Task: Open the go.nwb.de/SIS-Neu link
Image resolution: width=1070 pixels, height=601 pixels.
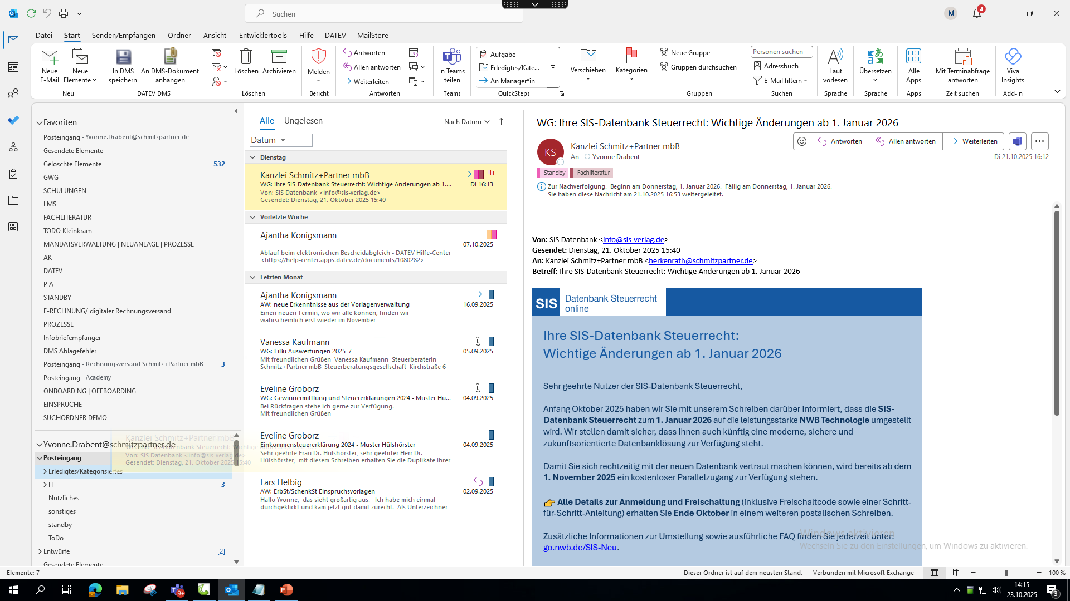Action: [580, 548]
